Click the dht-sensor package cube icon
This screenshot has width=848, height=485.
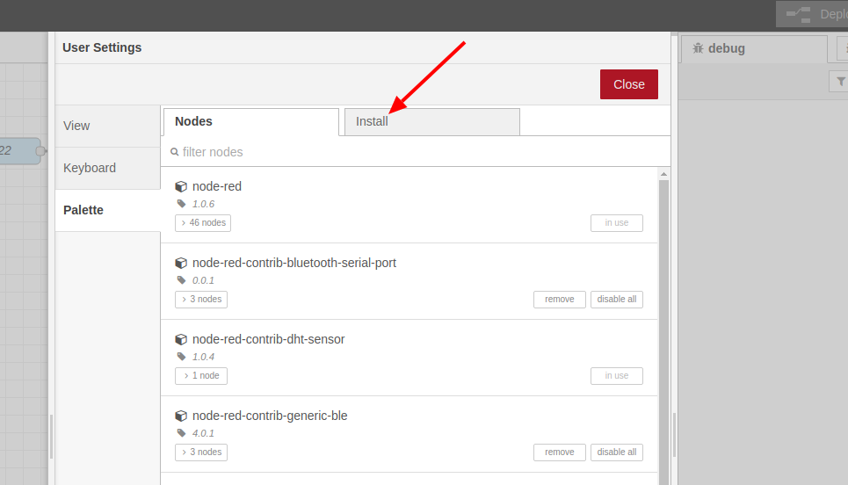(x=181, y=339)
